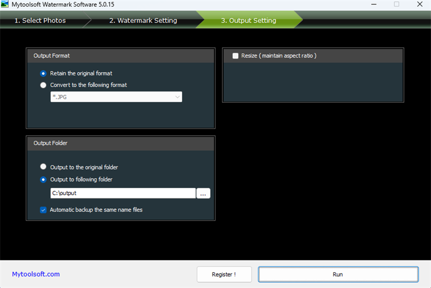This screenshot has height=288, width=431.
Task: Enable Resize maintain aspect ratio checkbox
Action: (x=235, y=56)
